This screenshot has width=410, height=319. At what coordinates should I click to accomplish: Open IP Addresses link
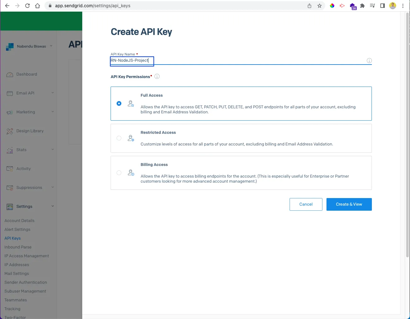click(17, 265)
